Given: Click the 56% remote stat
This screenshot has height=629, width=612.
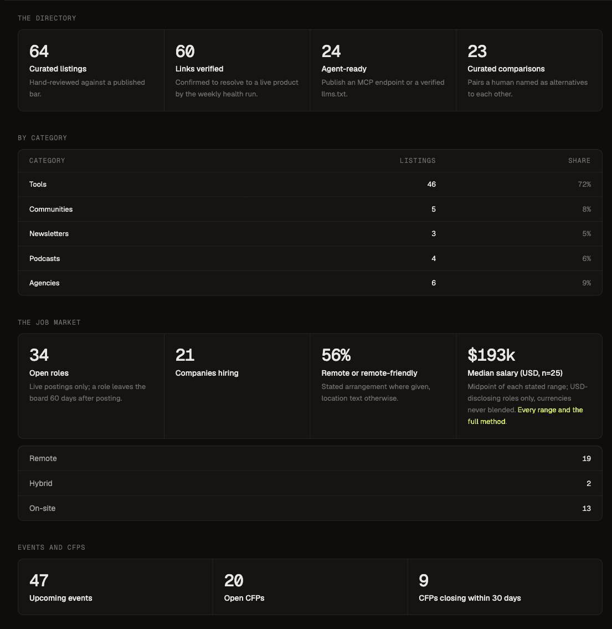Looking at the screenshot, I should (336, 355).
